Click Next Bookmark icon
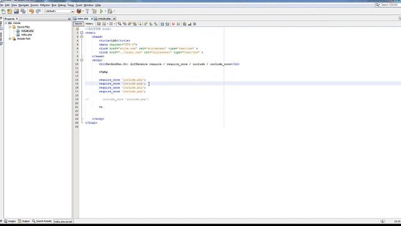The image size is (401, 226). coord(150,24)
